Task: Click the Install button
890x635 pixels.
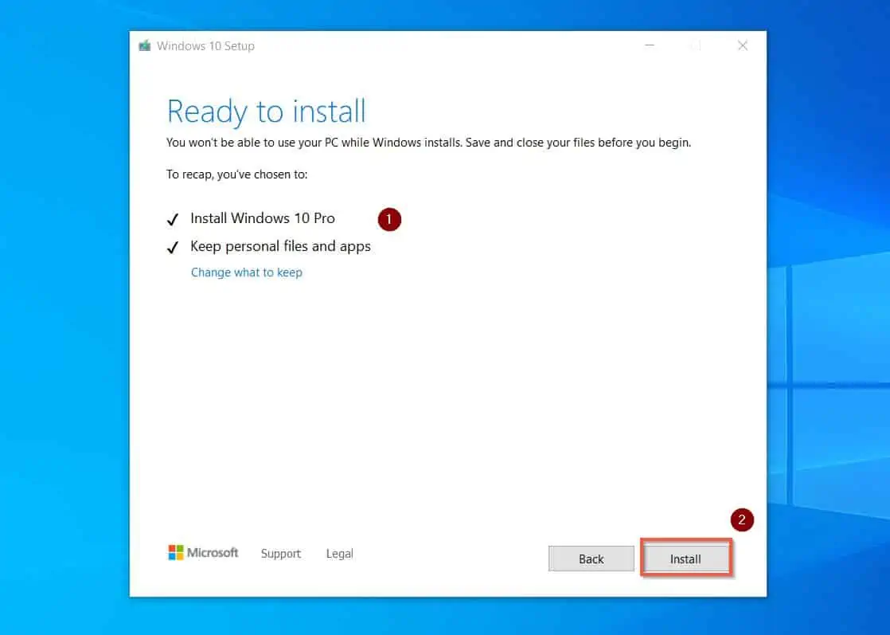Action: (685, 559)
